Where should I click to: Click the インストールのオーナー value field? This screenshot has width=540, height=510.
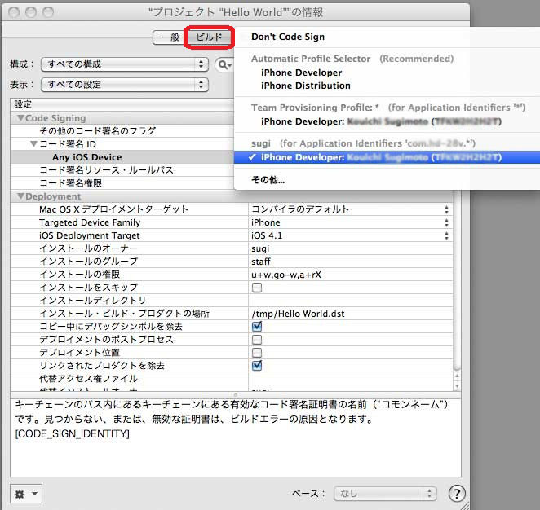350,248
